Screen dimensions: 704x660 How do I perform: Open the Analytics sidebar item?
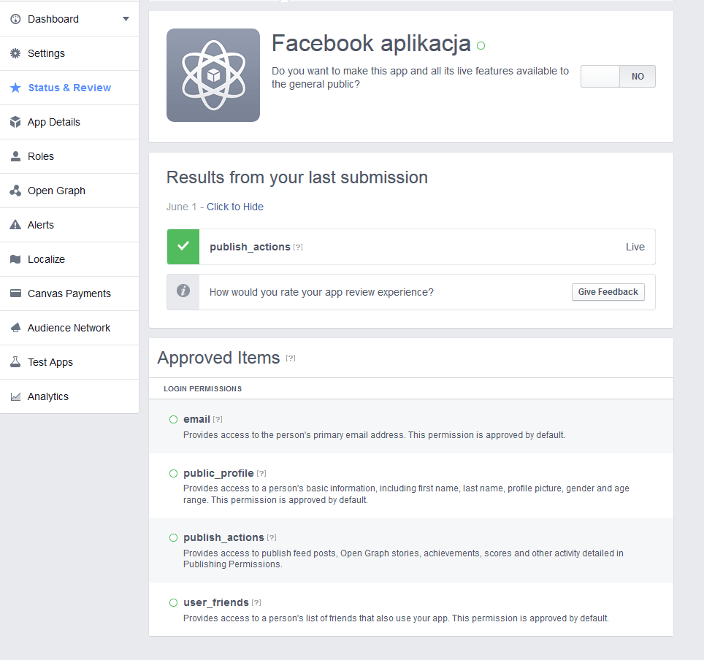click(47, 396)
